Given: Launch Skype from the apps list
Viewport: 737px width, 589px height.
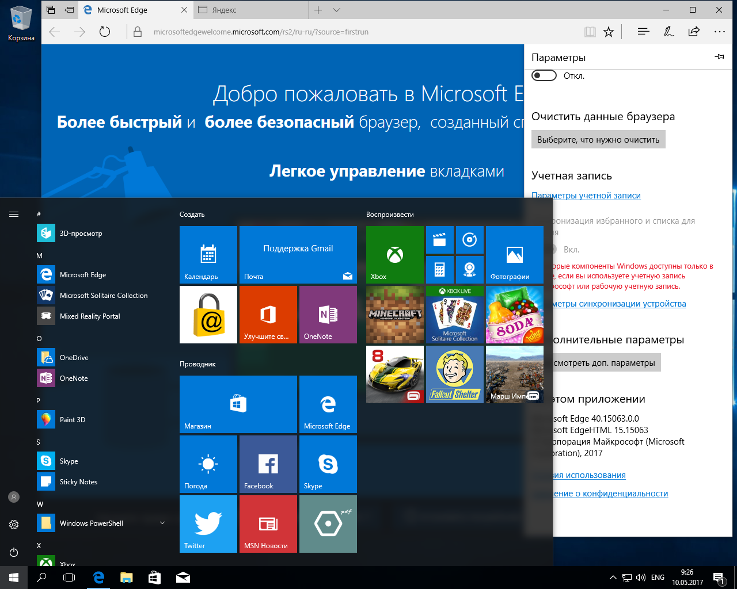Looking at the screenshot, I should coord(101,461).
